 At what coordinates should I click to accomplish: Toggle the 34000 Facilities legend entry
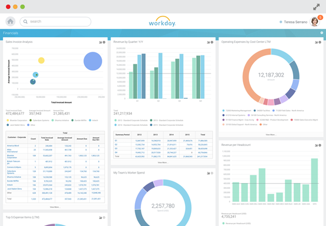[262, 111]
